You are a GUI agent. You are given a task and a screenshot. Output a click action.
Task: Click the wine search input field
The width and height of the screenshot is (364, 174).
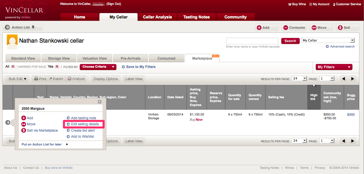252,41
